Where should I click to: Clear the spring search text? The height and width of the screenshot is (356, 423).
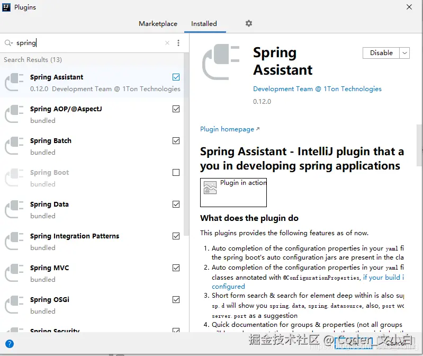coord(167,43)
